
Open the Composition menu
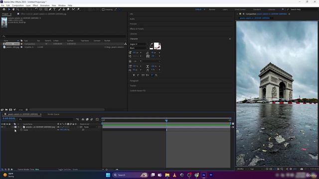coord(18,5)
